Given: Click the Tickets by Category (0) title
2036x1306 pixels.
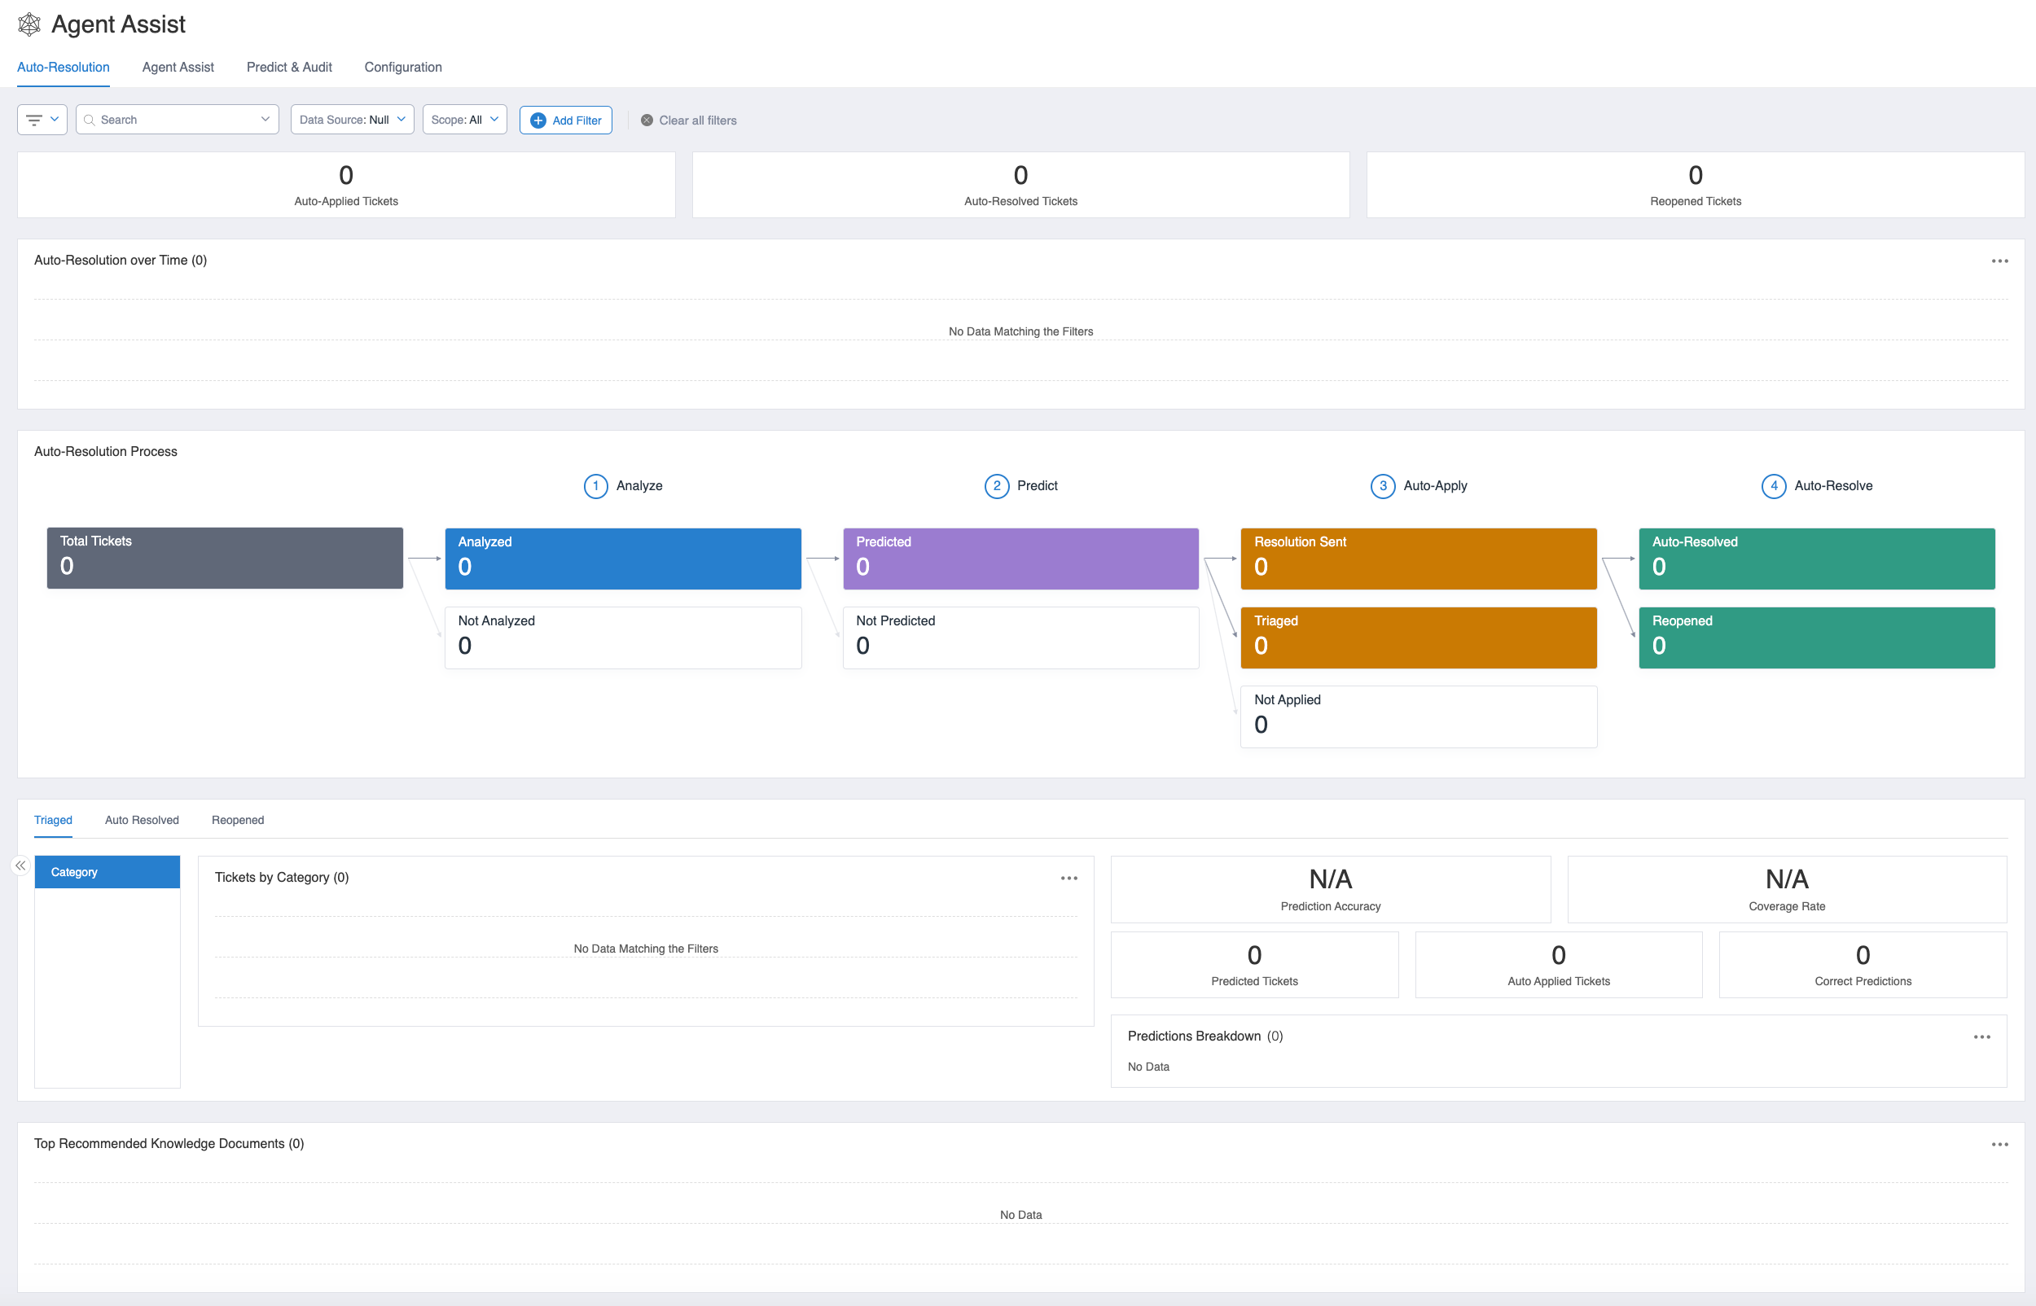Looking at the screenshot, I should tap(282, 878).
